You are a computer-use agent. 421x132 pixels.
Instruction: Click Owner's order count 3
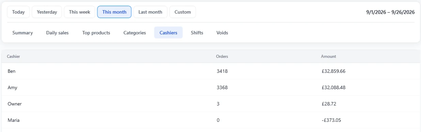218,104
